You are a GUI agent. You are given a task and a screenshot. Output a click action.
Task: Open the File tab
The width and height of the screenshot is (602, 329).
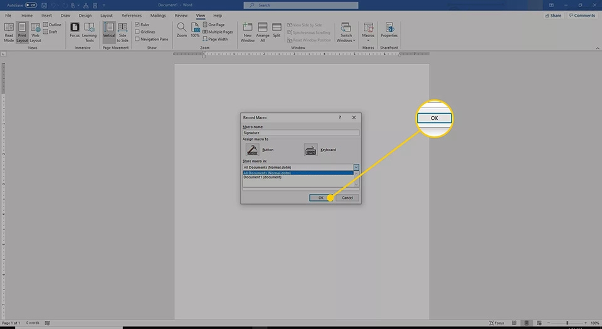coord(8,16)
